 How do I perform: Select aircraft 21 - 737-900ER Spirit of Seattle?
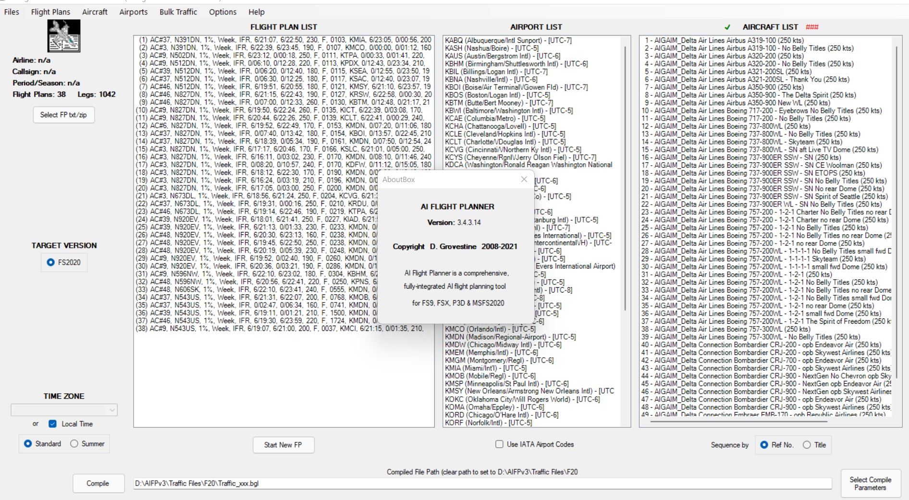pyautogui.click(x=765, y=196)
